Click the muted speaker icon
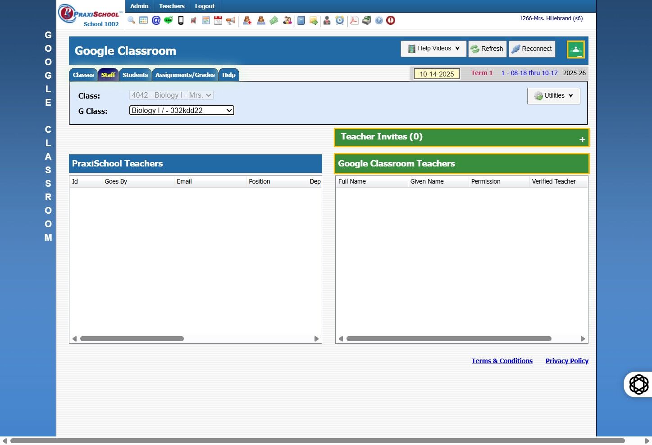 (193, 20)
